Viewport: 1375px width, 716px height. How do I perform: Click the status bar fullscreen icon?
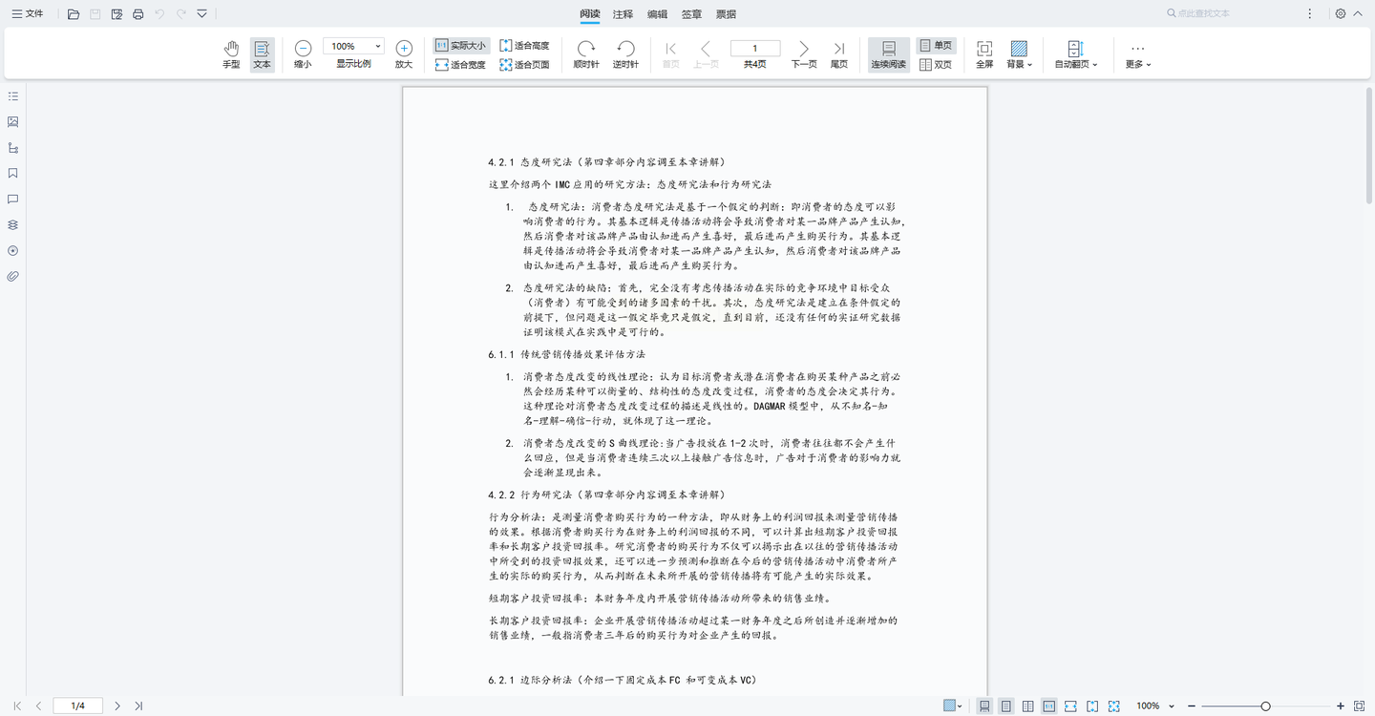coord(1359,706)
